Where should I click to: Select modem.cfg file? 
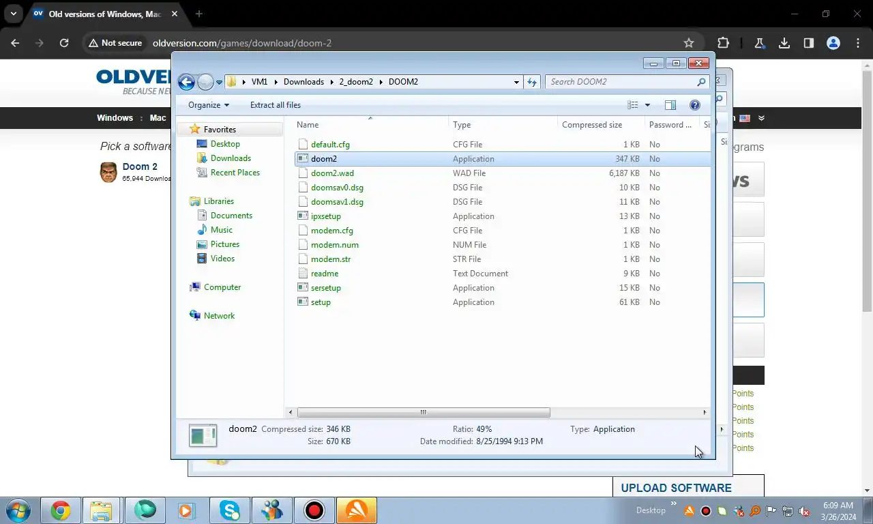tap(331, 231)
